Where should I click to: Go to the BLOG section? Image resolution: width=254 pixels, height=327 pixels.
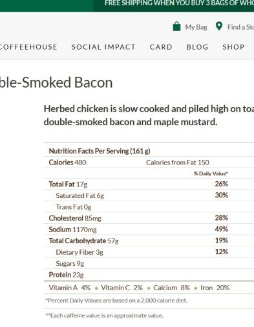point(197,47)
